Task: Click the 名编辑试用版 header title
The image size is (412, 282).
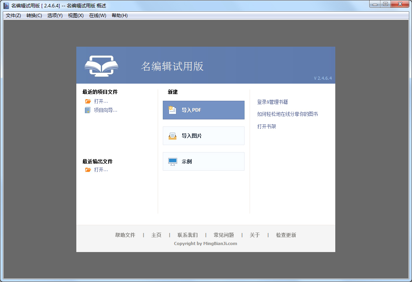Action: pyautogui.click(x=173, y=66)
